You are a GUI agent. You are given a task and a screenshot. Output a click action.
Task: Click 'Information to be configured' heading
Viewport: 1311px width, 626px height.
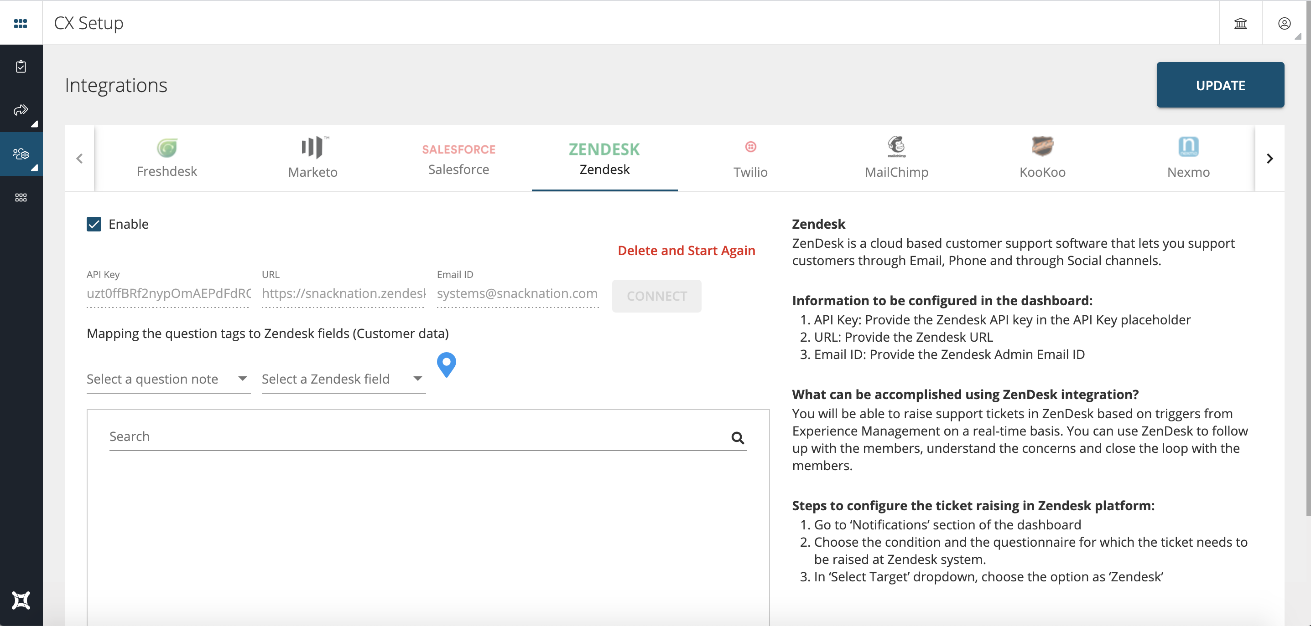(x=942, y=300)
